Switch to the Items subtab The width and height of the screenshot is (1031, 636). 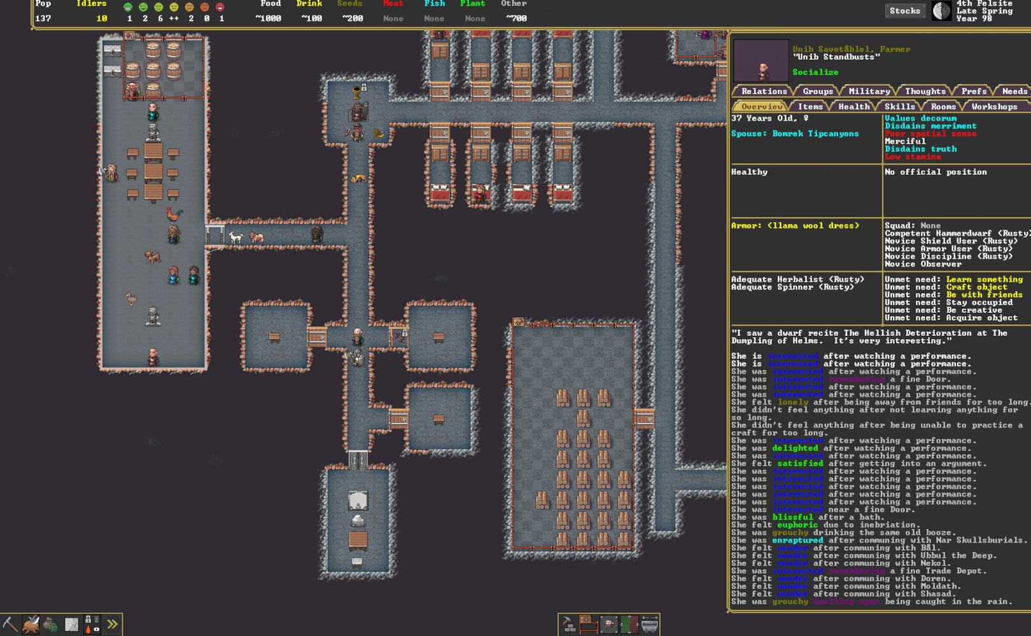pyautogui.click(x=810, y=106)
